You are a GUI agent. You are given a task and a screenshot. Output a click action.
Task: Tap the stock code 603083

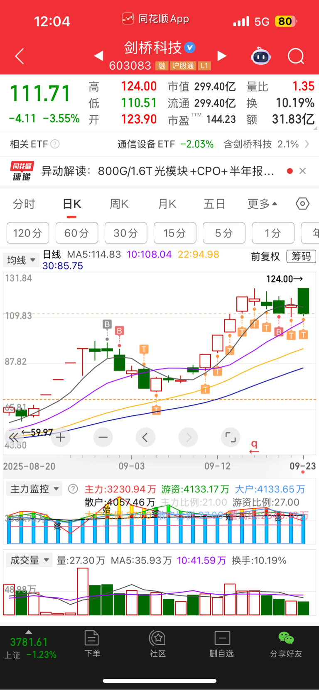pyautogui.click(x=130, y=66)
